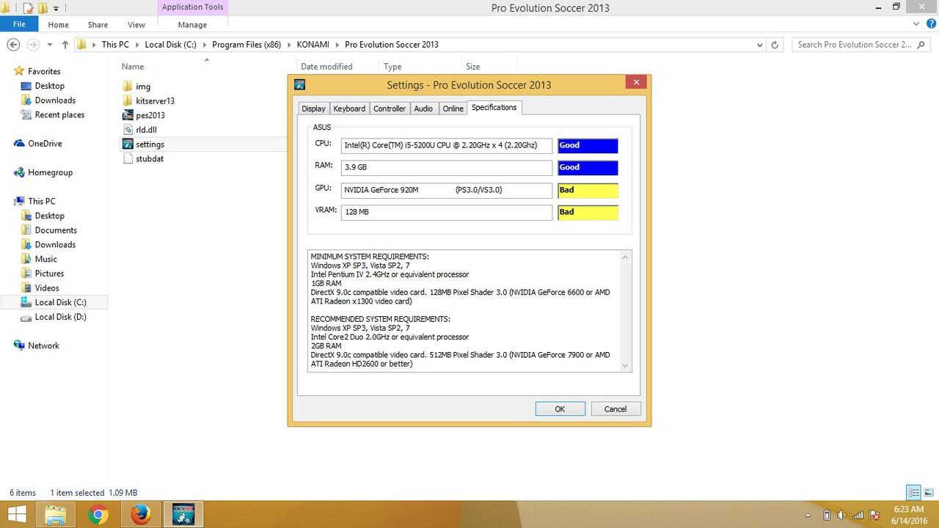
Task: Click Cancel in the Settings dialog
Action: click(x=615, y=409)
